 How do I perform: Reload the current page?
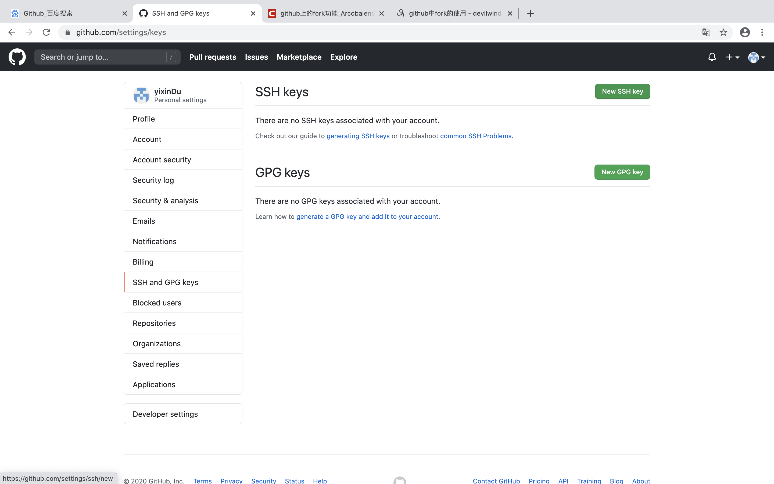(46, 32)
